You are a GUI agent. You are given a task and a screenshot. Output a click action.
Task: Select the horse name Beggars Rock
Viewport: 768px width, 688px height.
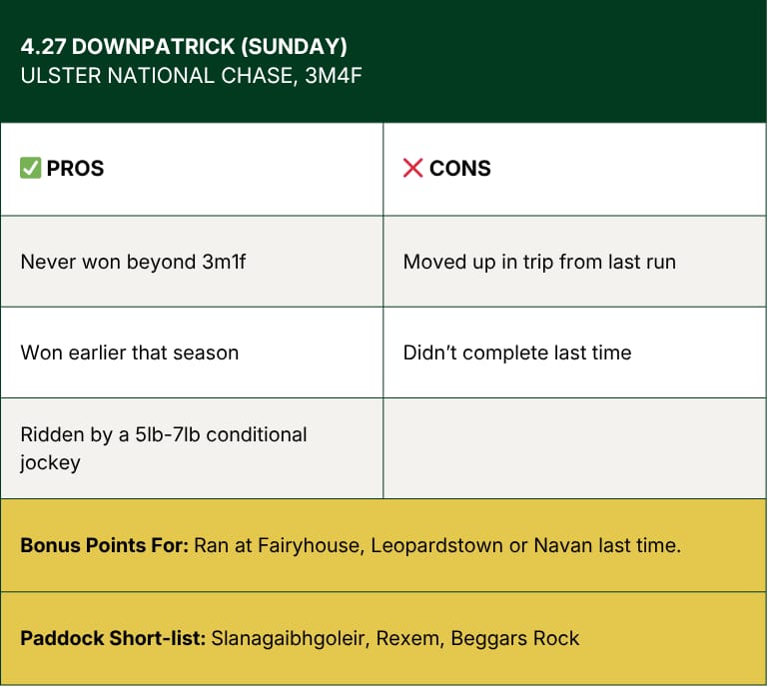click(x=514, y=638)
